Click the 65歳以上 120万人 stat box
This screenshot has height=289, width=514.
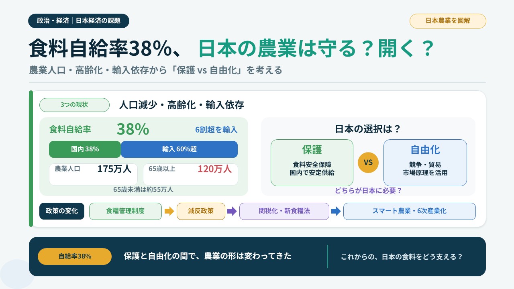190,174
